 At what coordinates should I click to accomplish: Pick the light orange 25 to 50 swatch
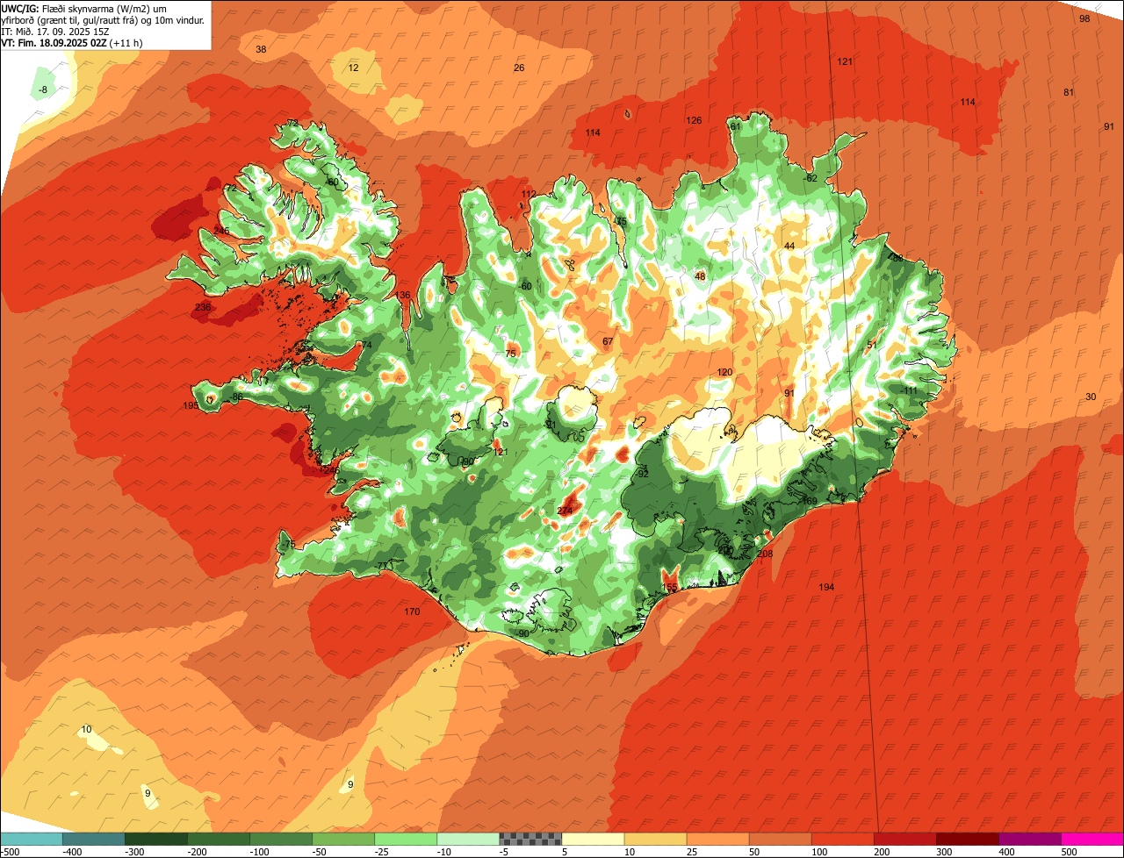coord(717,839)
